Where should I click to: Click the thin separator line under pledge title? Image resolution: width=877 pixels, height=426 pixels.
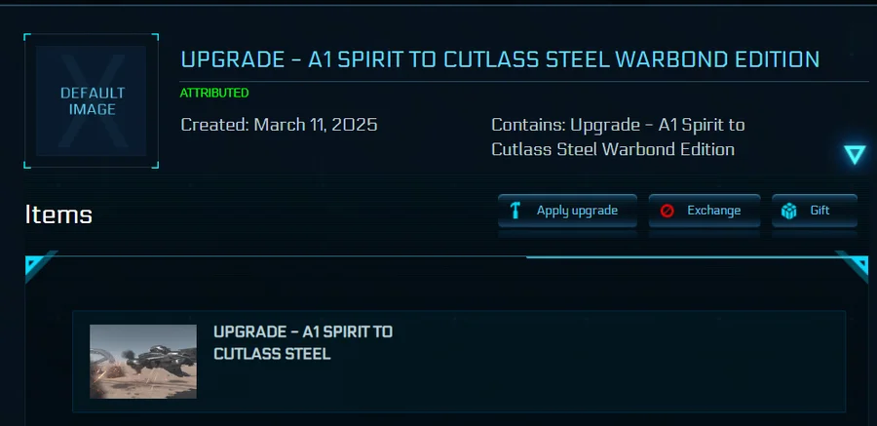pos(524,82)
